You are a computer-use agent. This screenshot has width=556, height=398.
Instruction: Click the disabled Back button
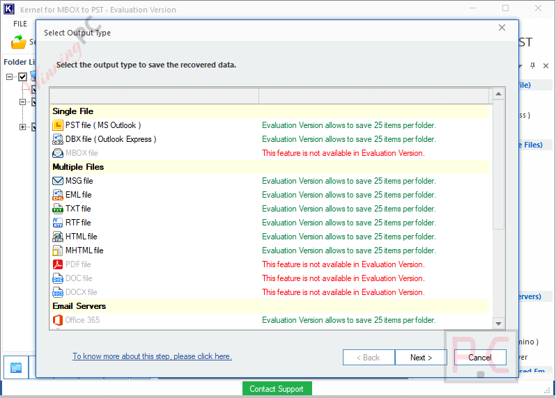coord(369,358)
